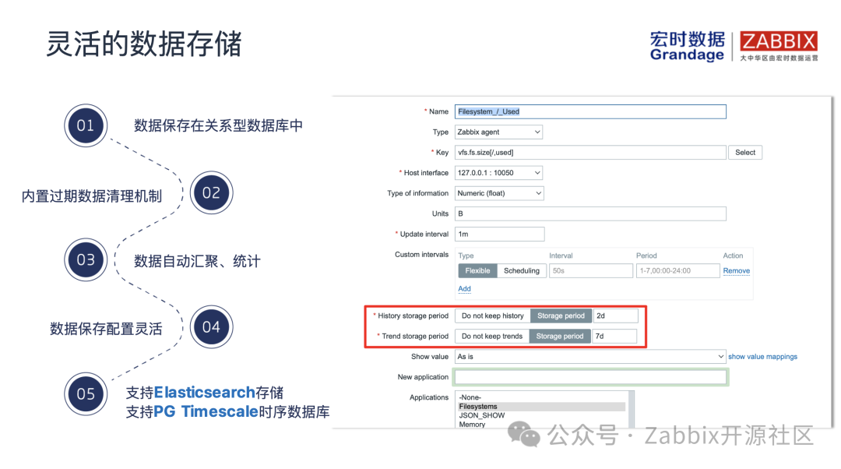Open the Type of information dropdown
This screenshot has width=841, height=469.
pyautogui.click(x=499, y=193)
